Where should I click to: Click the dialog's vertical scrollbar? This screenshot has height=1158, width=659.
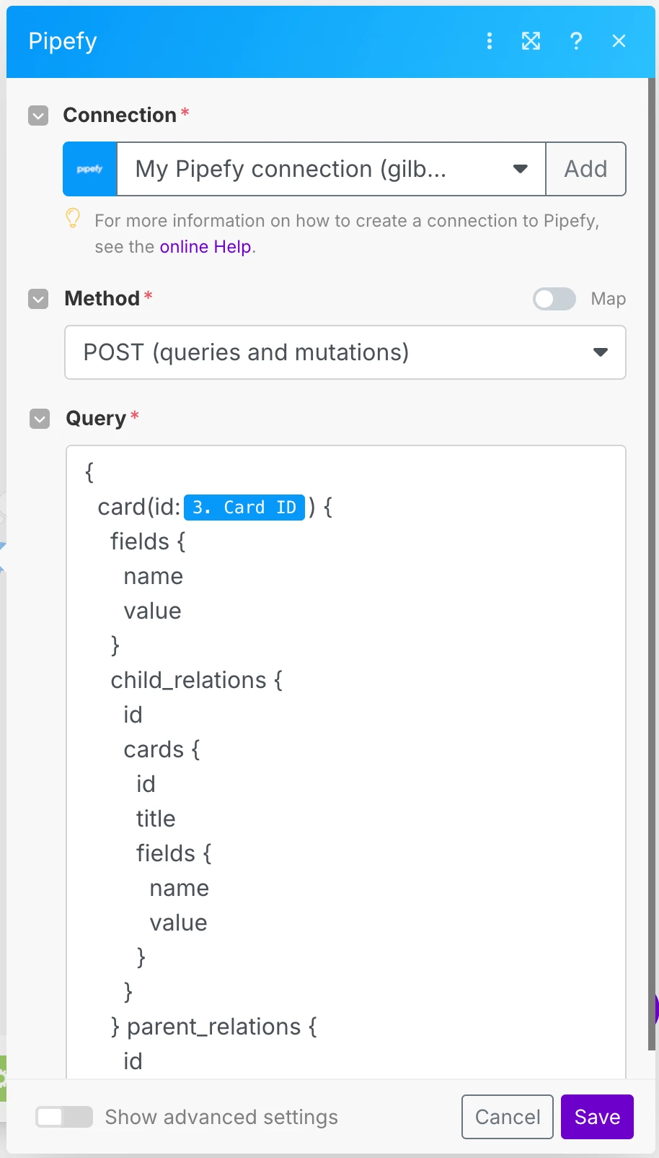pyautogui.click(x=653, y=563)
